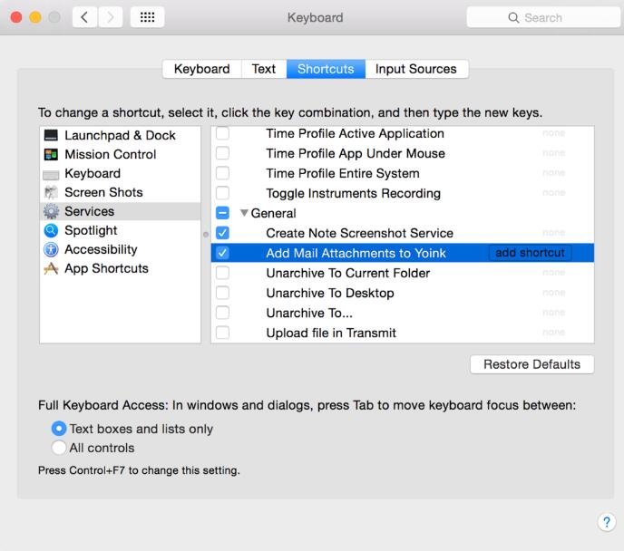624x551 pixels.
Task: Choose the Keyboard category icon in sidebar
Action: (x=51, y=174)
